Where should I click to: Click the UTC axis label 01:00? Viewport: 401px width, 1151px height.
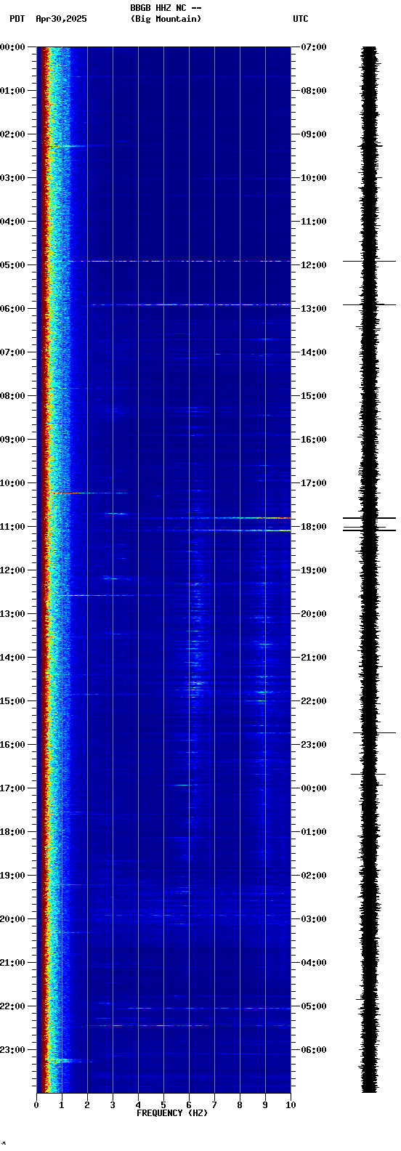314,832
